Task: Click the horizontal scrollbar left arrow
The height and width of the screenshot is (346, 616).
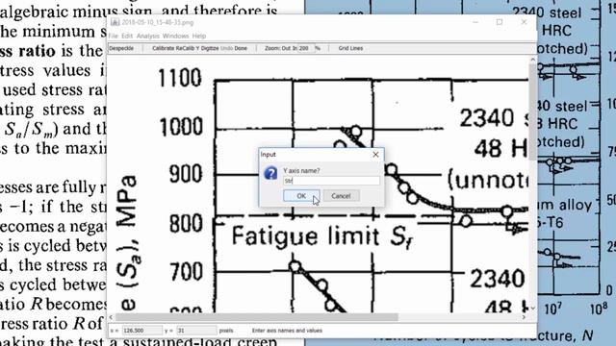Action: pyautogui.click(x=111, y=317)
